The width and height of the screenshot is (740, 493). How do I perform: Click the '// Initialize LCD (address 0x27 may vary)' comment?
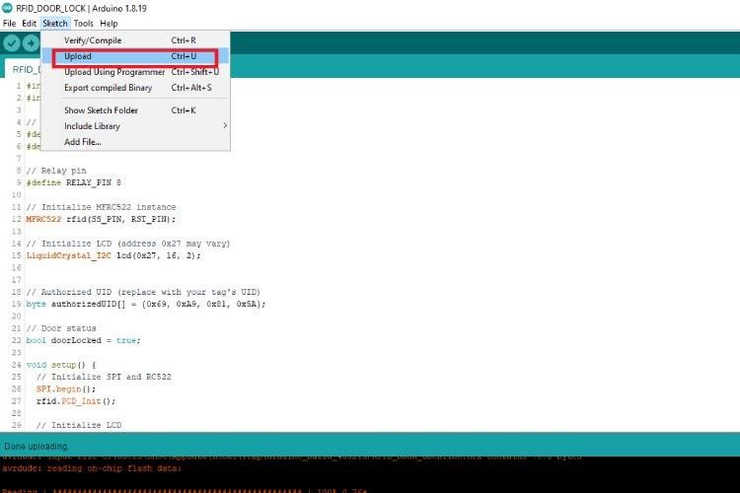[128, 244]
